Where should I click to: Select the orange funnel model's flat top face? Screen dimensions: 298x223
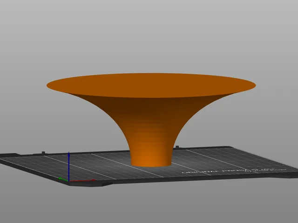tap(151, 85)
